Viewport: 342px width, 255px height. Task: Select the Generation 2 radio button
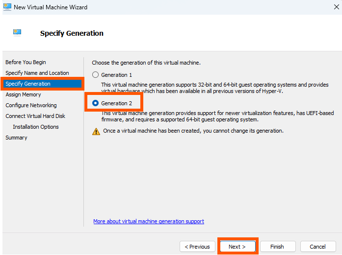click(x=95, y=103)
